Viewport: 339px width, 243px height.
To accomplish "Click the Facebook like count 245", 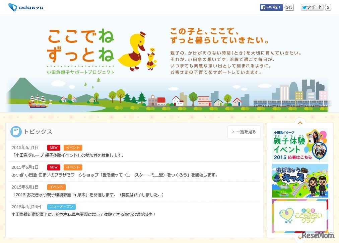I will point(289,7).
